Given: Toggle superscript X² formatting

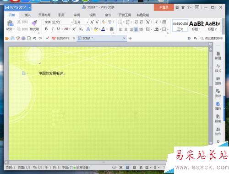Looking at the screenshot, I should tap(74, 29).
